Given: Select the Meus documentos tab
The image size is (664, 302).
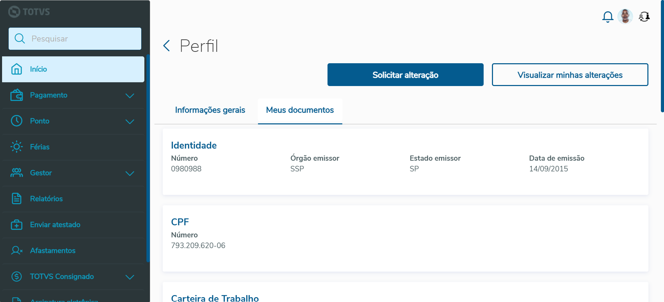Looking at the screenshot, I should click(x=300, y=110).
